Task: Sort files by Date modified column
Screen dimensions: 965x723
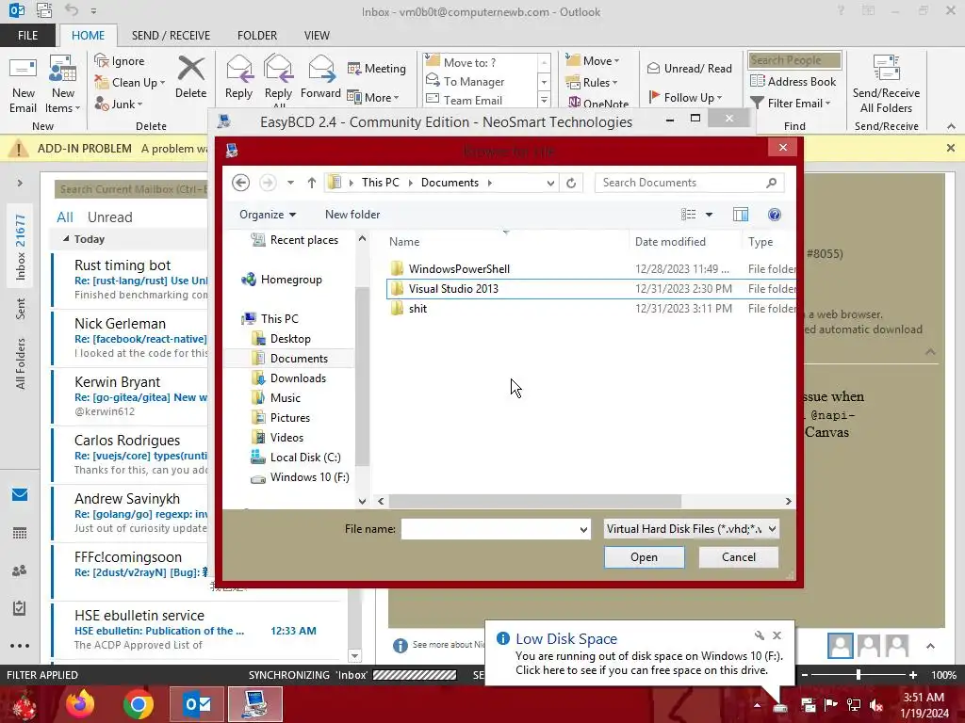Action: tap(670, 242)
